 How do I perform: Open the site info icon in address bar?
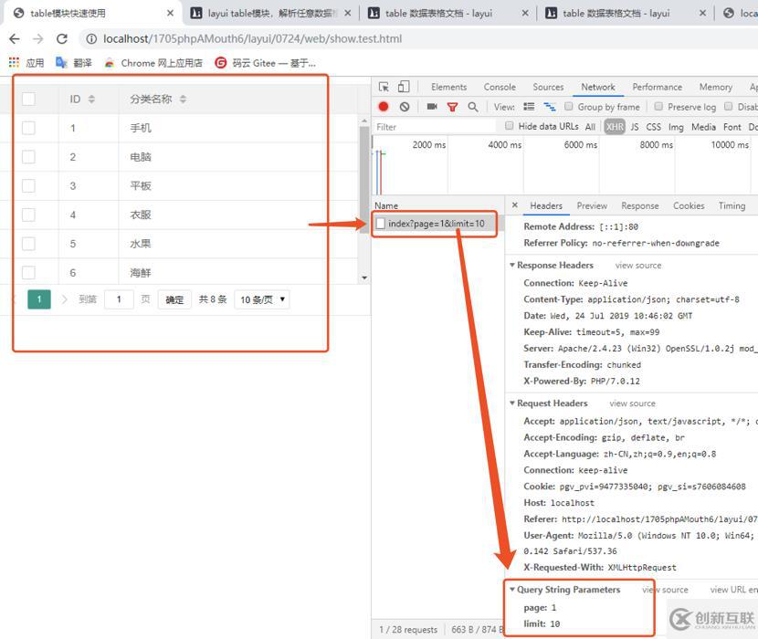(x=91, y=38)
